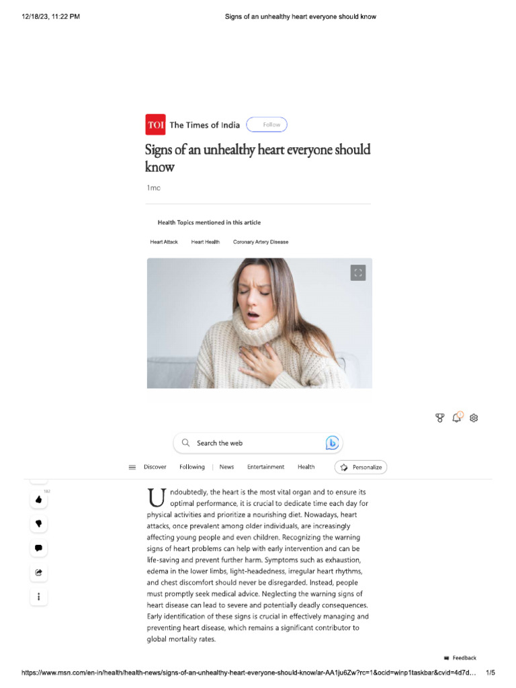
Task: Open the comments speech bubble icon
Action: click(x=38, y=548)
